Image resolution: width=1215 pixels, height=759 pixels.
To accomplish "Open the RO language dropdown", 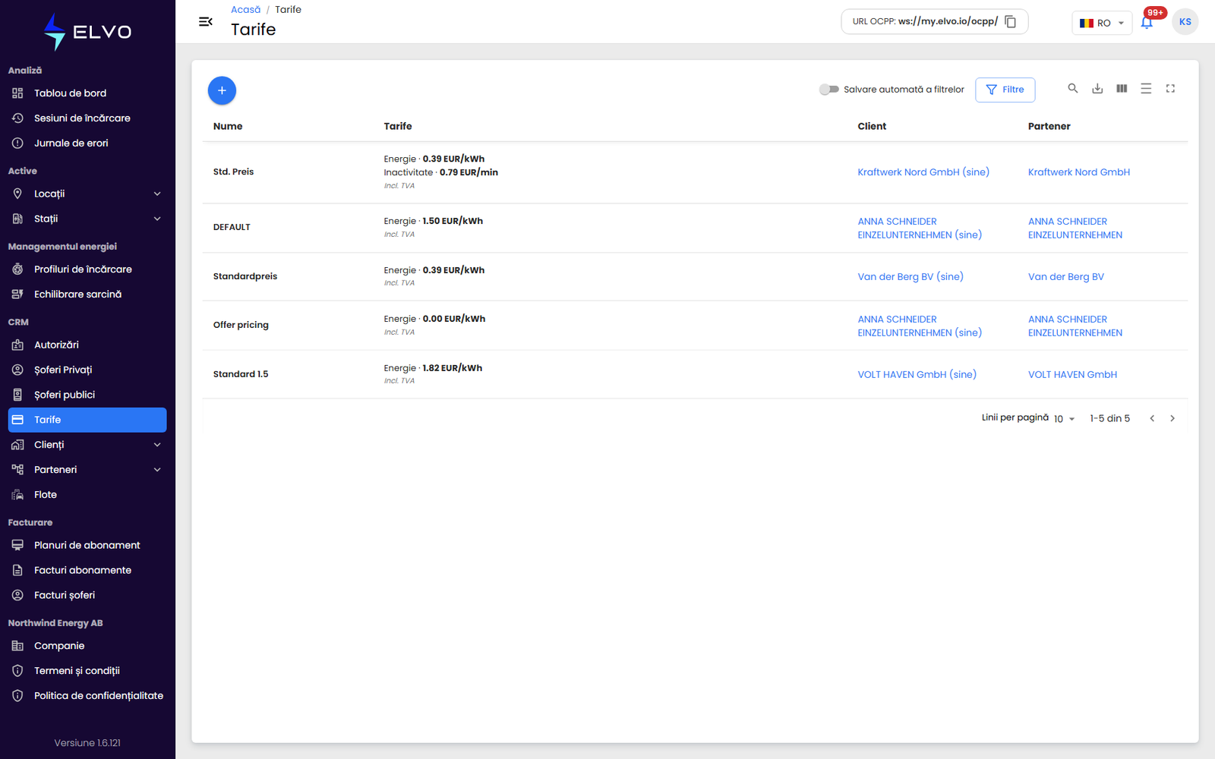I will click(x=1102, y=23).
